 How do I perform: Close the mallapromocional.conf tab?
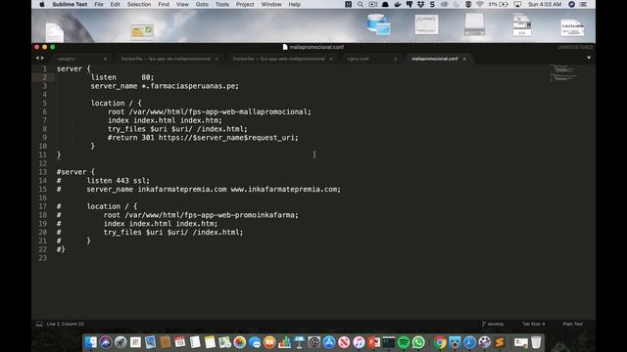[464, 59]
